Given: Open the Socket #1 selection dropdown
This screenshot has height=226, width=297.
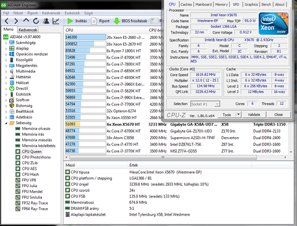Looking at the screenshot, I should (205, 104).
